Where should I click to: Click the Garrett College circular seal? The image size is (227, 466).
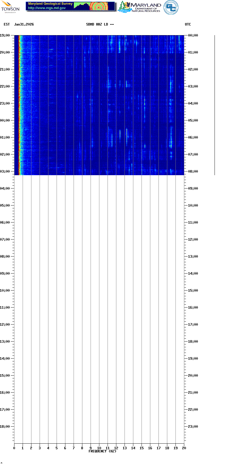[x=171, y=7]
